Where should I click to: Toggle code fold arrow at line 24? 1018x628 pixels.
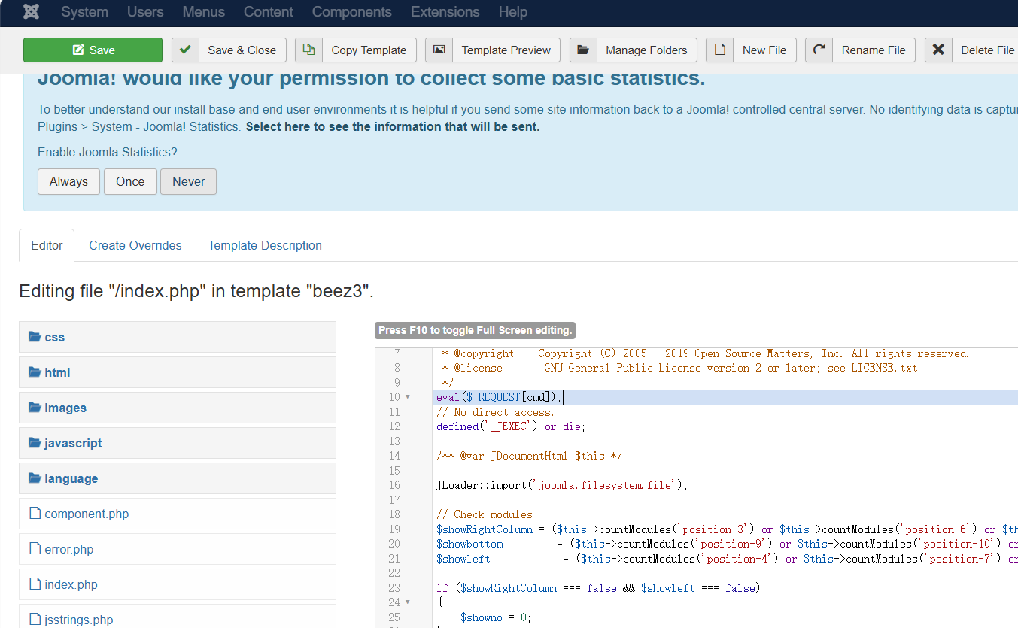tap(408, 602)
